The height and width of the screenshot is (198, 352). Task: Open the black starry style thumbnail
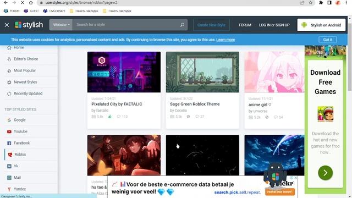pyautogui.click(x=202, y=155)
